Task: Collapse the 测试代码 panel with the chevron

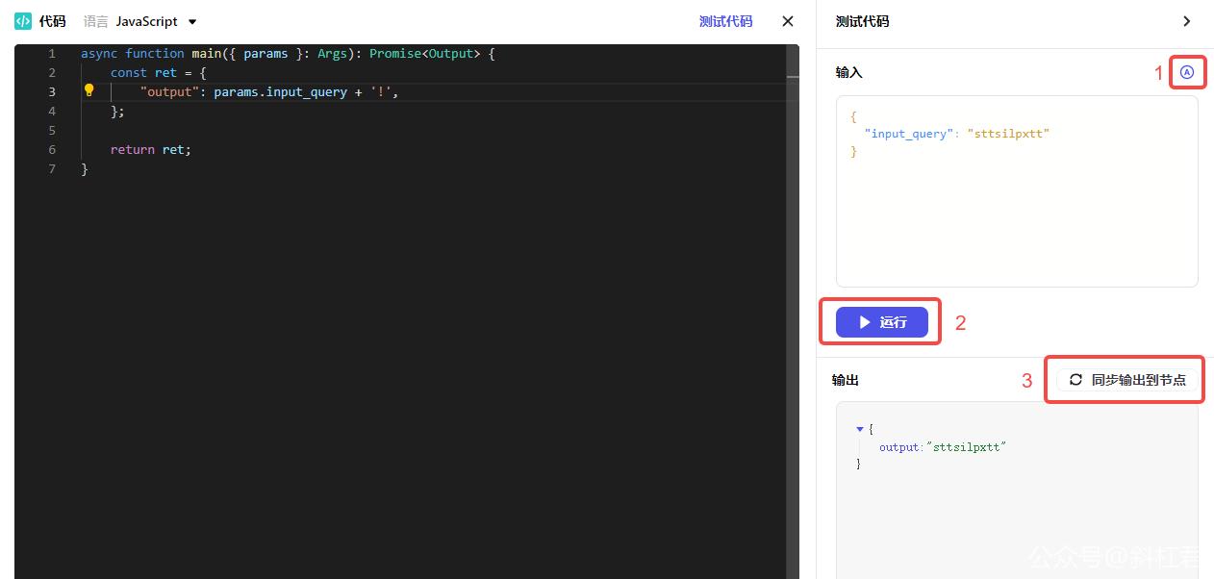Action: (1187, 21)
